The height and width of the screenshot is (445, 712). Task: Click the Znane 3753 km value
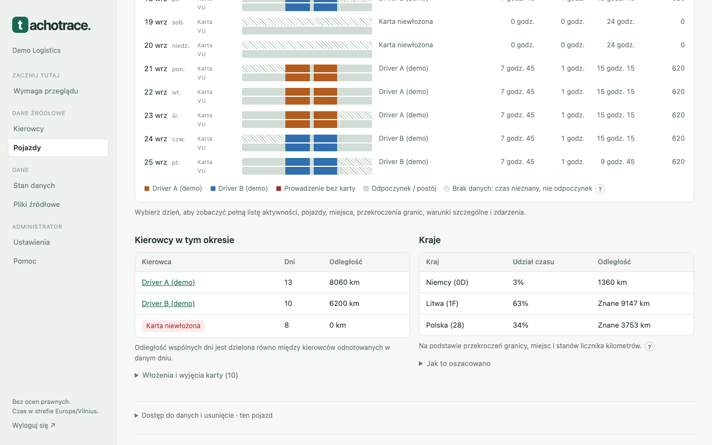(624, 325)
